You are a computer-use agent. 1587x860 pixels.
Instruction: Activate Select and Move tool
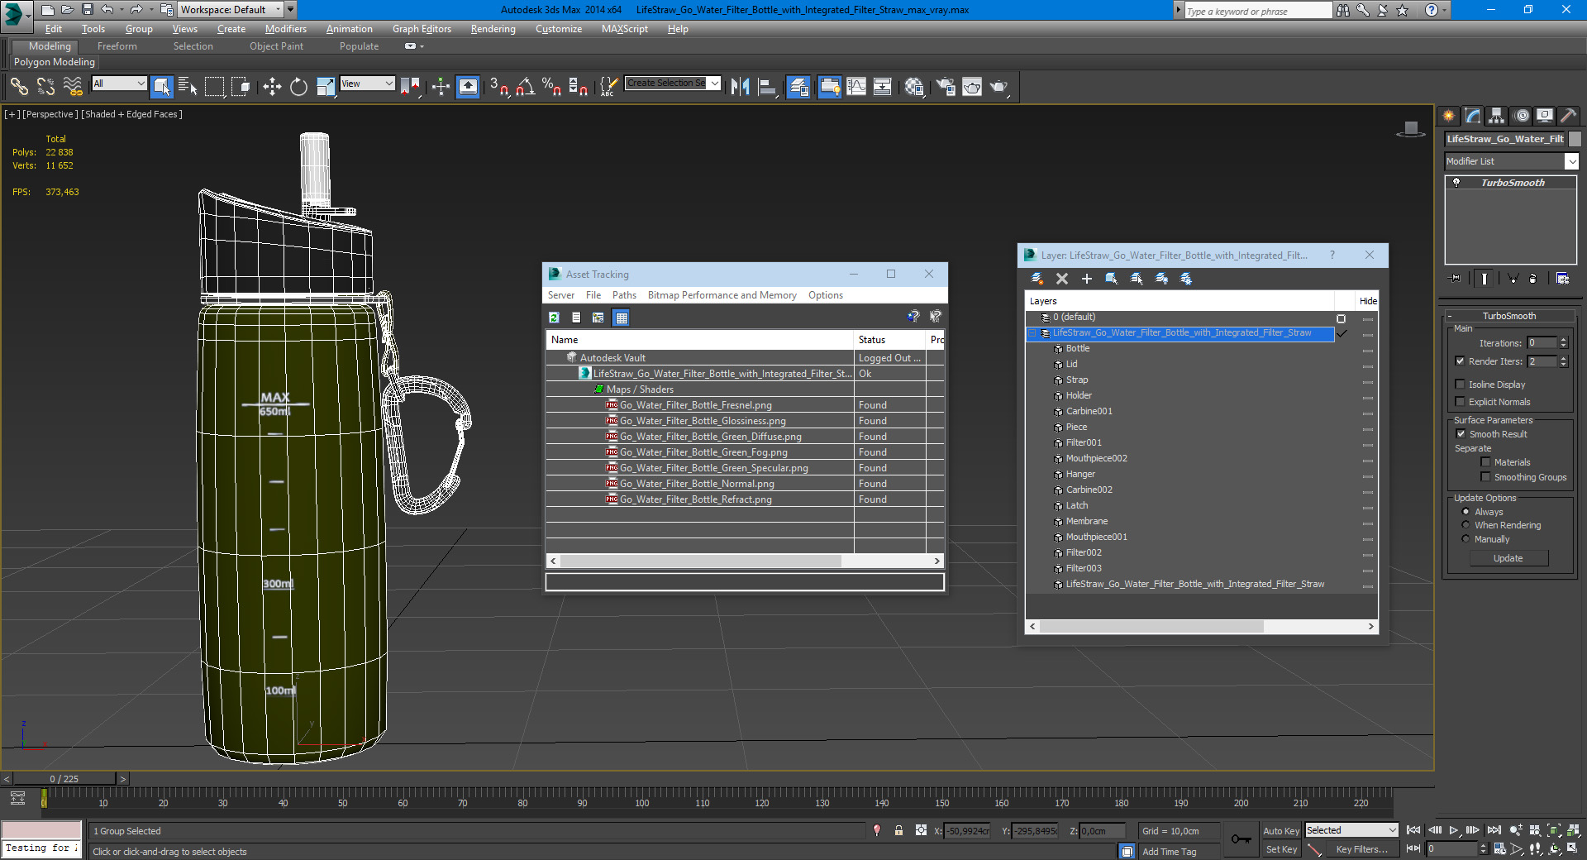(x=272, y=86)
